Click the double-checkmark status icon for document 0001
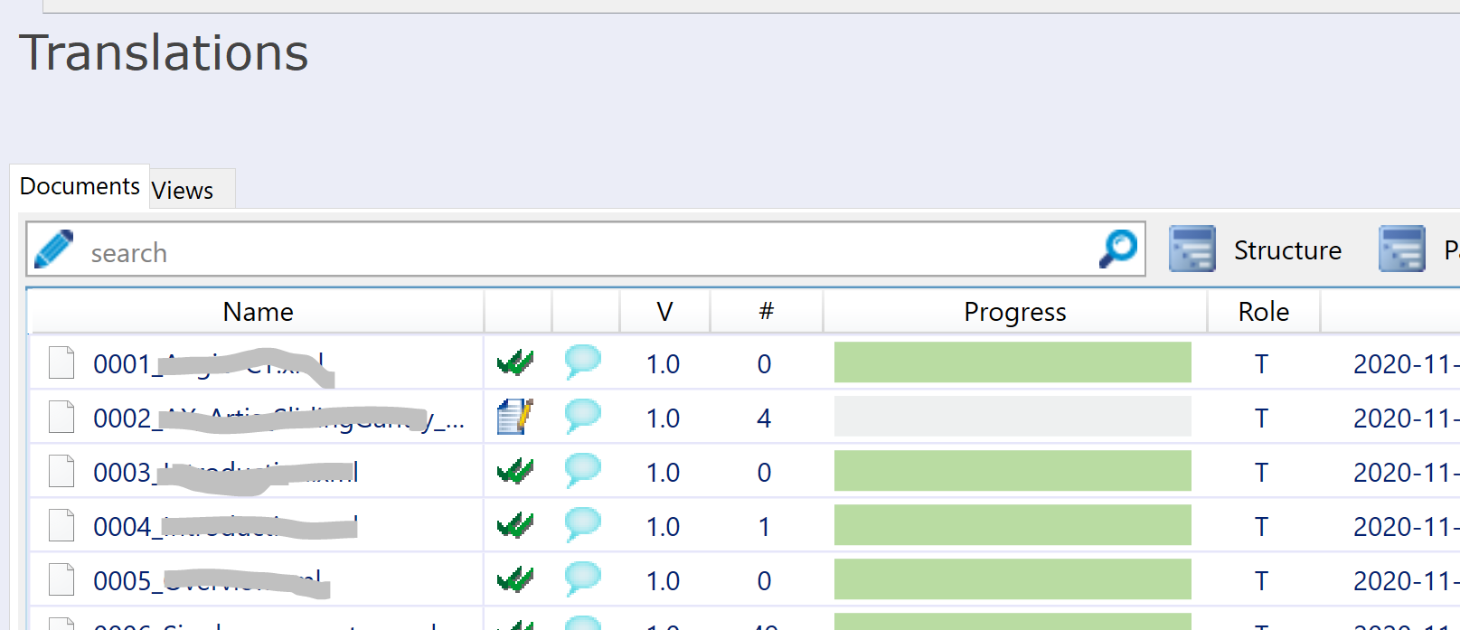 [x=515, y=363]
